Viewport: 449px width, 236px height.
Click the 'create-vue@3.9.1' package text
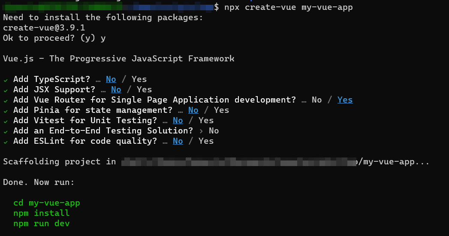44,28
